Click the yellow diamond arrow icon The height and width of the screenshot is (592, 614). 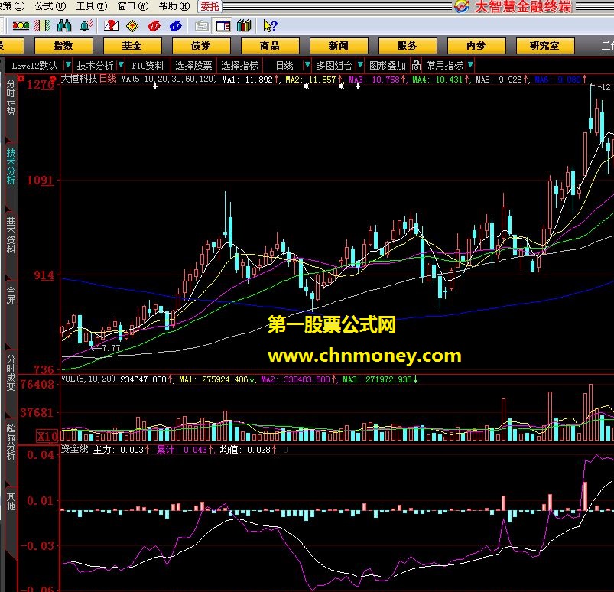click(x=133, y=26)
